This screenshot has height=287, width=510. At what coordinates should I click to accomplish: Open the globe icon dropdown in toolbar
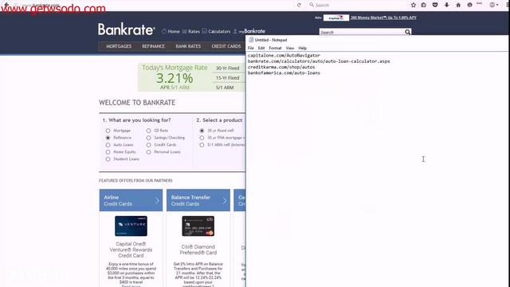point(494,5)
